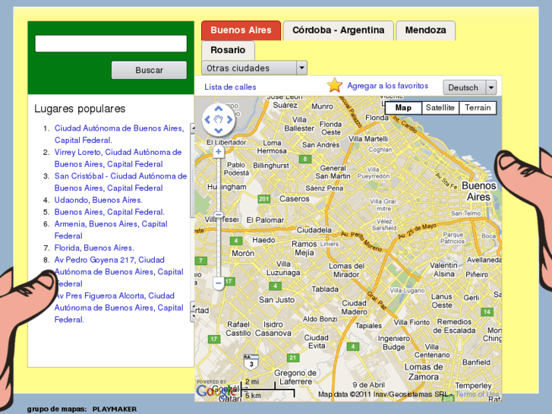Click San Justo label on map

pyautogui.click(x=276, y=300)
